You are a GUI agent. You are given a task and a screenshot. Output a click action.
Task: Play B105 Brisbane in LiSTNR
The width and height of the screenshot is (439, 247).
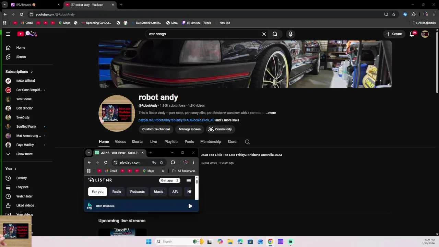190,206
